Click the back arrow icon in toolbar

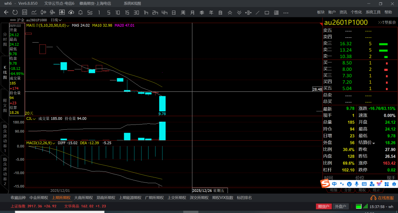pos(6,12)
